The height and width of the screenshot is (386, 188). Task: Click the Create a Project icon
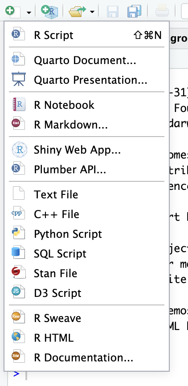tap(49, 11)
